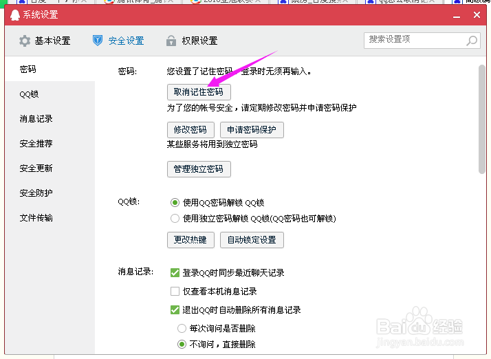The image size is (491, 359).
Task: Click the 自动锁定设置 button
Action: click(x=252, y=240)
